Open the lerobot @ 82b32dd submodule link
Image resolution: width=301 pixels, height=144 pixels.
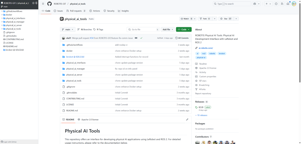(x=75, y=57)
